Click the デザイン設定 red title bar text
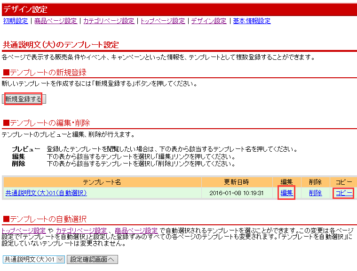This screenshot has width=357, height=271. pos(25,9)
